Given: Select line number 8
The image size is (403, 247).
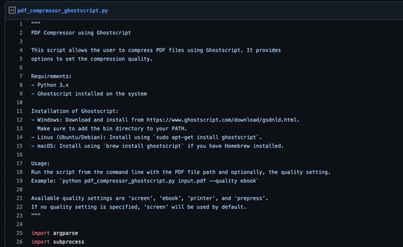Looking at the screenshot, I should pyautogui.click(x=21, y=85).
